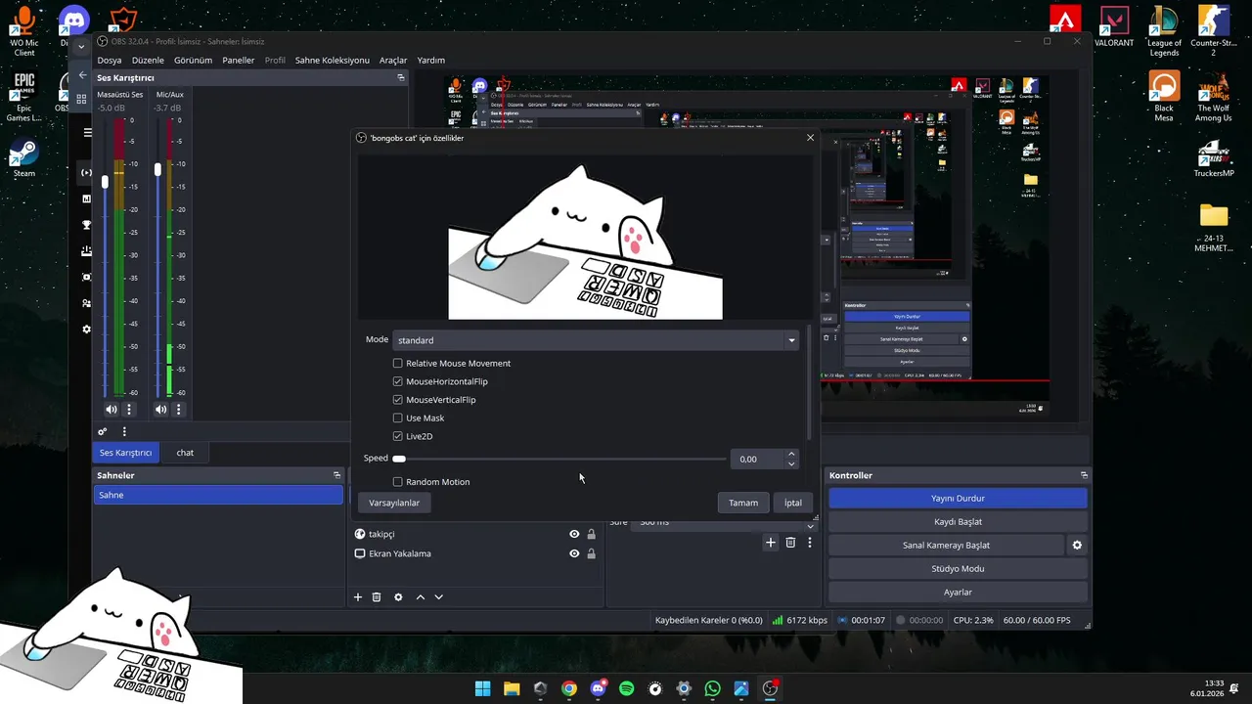The width and height of the screenshot is (1252, 704).
Task: Mute the Masaüstü Ses speaker icon
Action: pos(111,410)
